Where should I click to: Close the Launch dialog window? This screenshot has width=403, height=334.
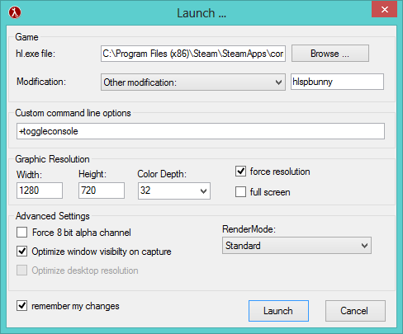(384, 10)
